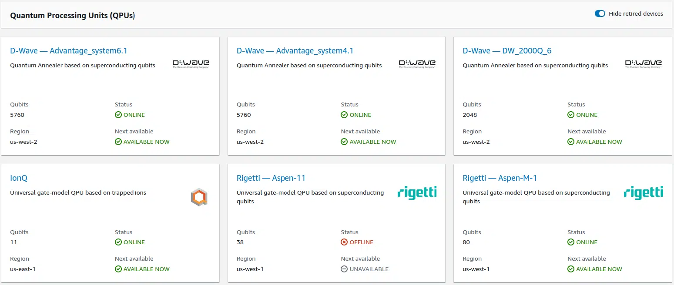Select AVAILABLE NOW text on DW_2000Q_6 card
Viewport: 674px width, 285px height.
point(599,142)
